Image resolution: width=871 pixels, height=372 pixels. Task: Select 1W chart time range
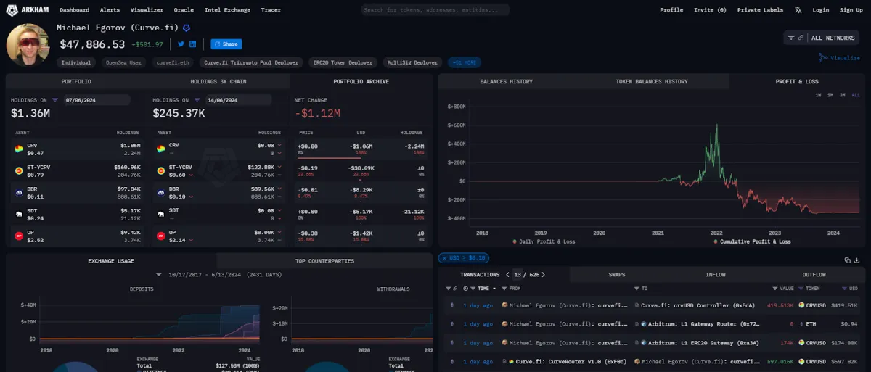(818, 95)
